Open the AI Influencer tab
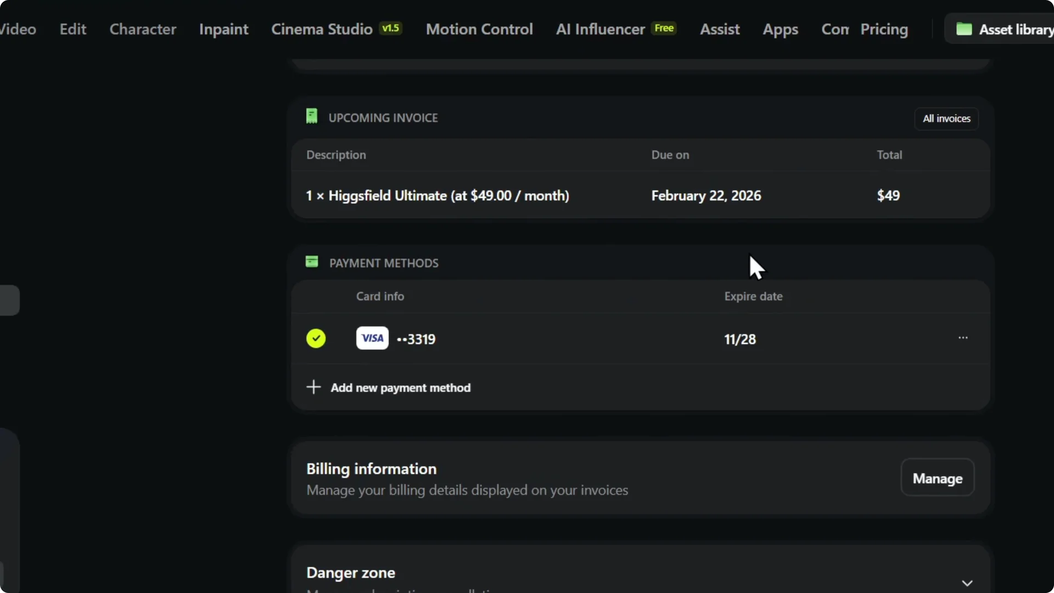 [x=599, y=29]
